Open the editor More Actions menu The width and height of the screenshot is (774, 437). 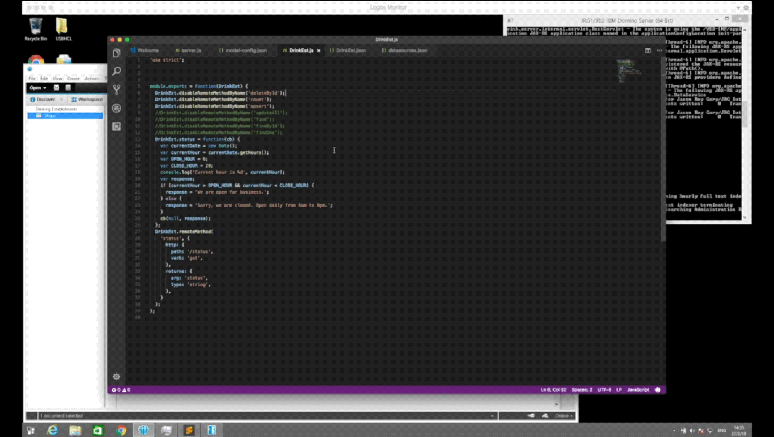tap(659, 50)
